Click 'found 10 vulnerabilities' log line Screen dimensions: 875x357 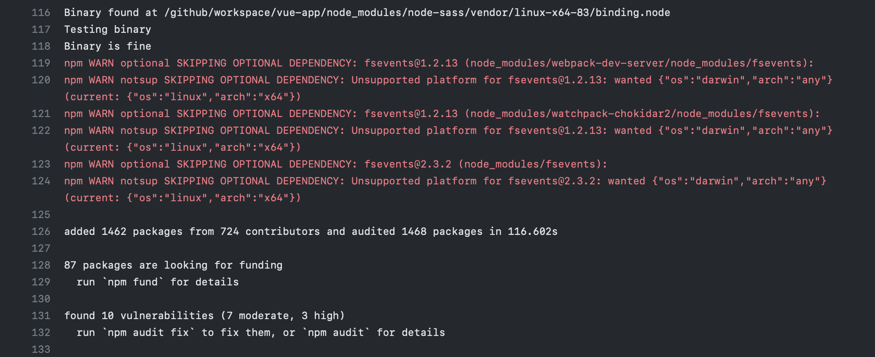pyautogui.click(x=204, y=316)
